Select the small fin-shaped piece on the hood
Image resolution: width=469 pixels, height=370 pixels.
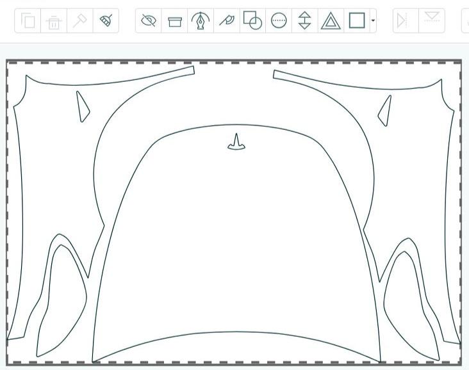click(236, 144)
